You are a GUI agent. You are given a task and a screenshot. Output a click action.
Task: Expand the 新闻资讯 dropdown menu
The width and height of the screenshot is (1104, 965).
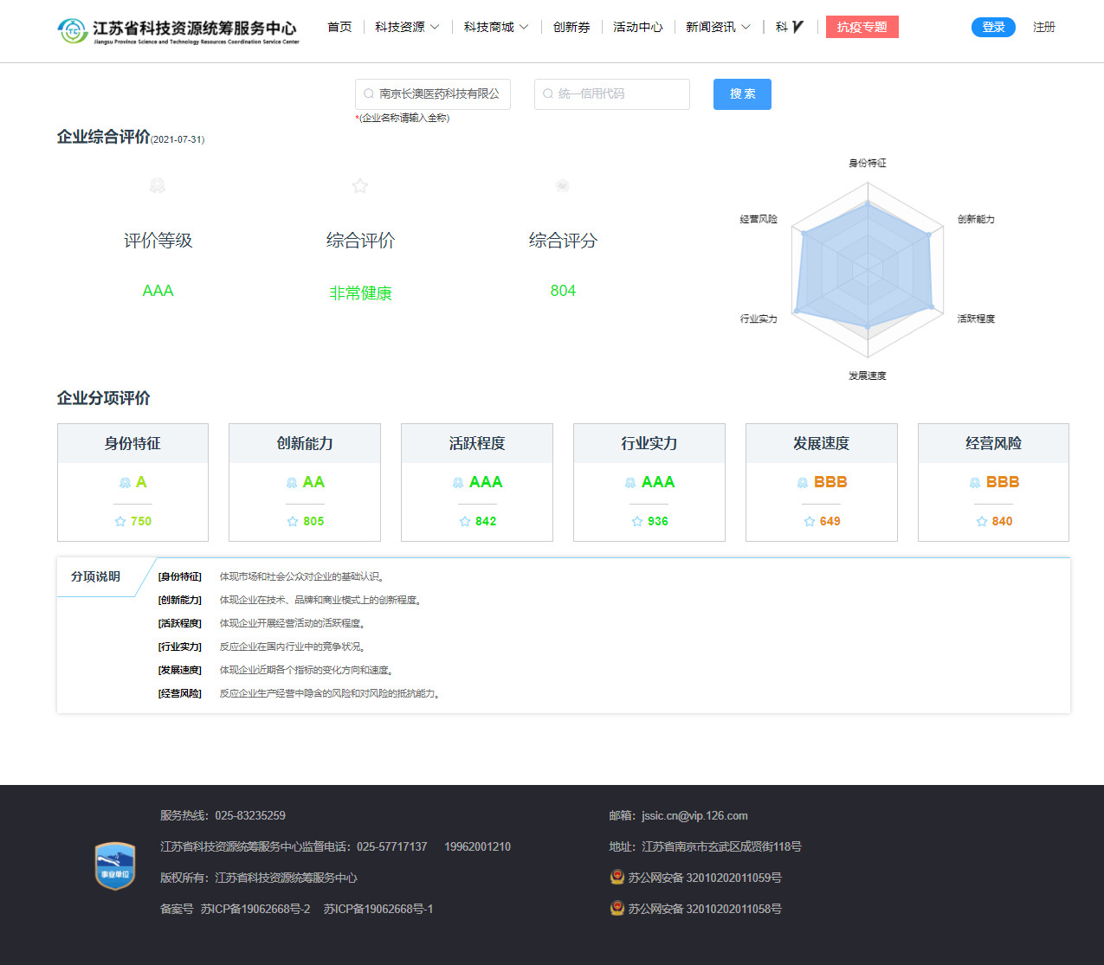[x=718, y=27]
